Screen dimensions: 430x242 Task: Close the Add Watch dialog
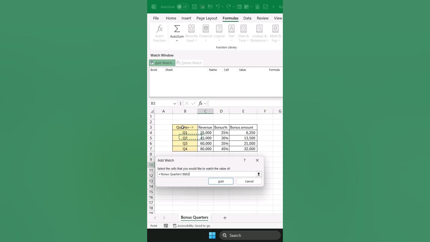pyautogui.click(x=257, y=160)
